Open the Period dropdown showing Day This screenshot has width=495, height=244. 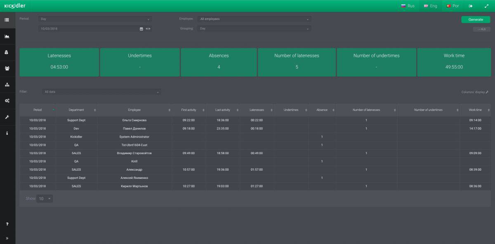(x=95, y=19)
